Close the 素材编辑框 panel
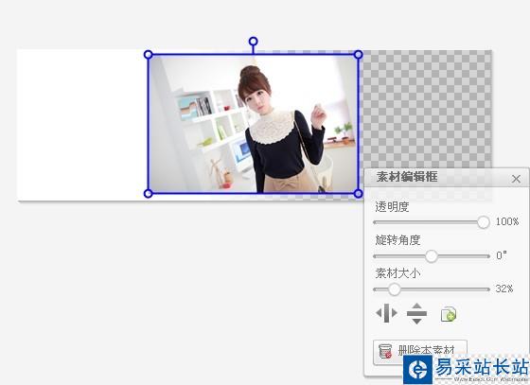The width and height of the screenshot is (530, 385). click(x=516, y=179)
